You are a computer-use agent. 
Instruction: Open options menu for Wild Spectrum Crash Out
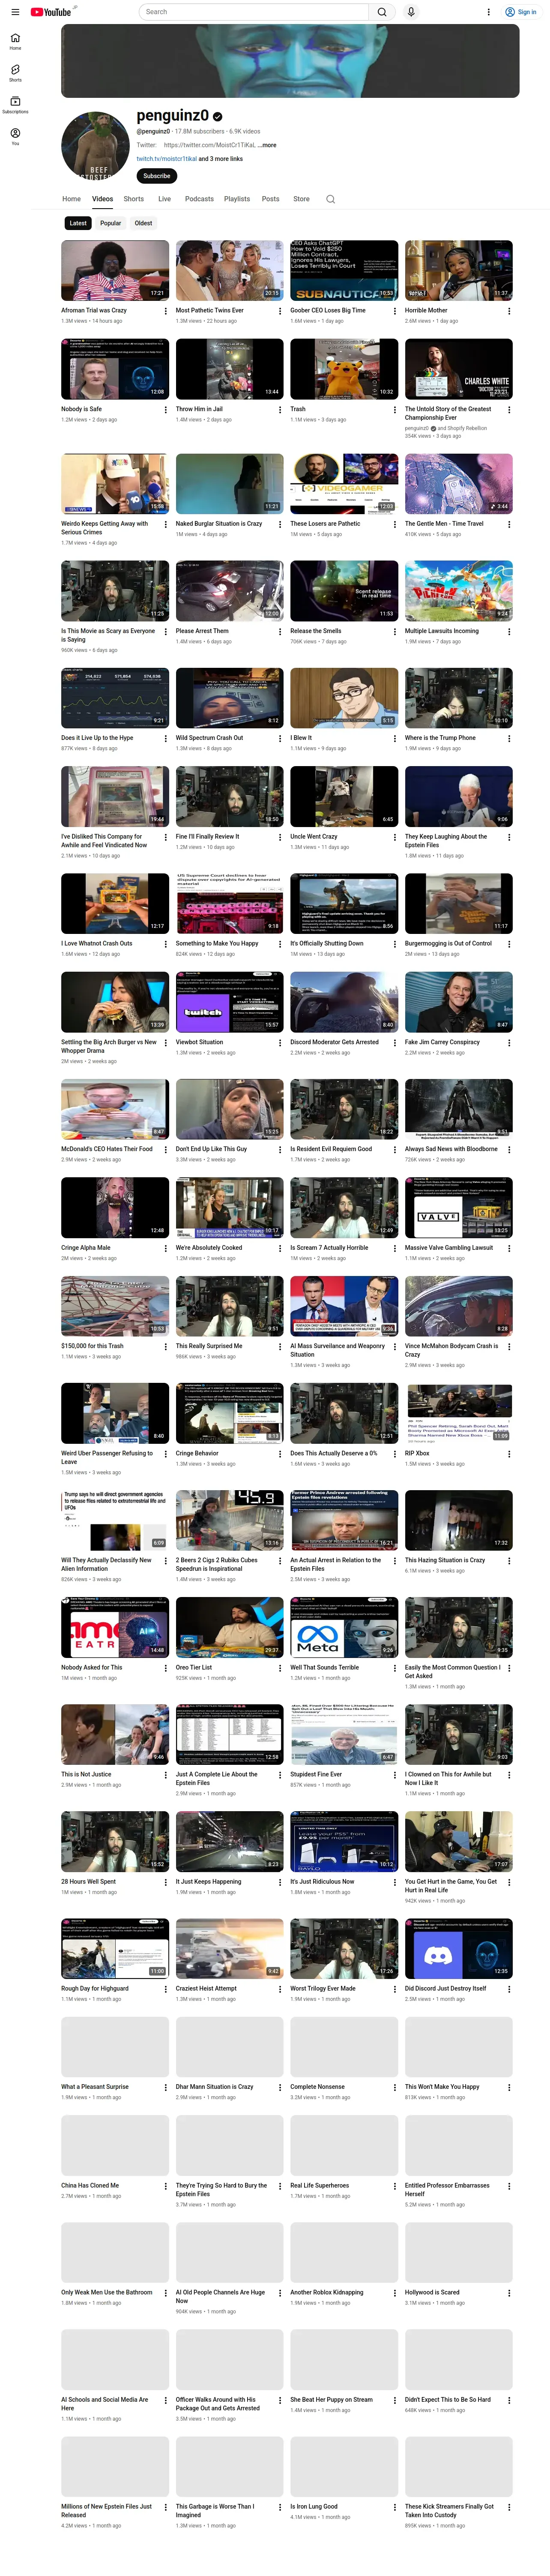click(279, 739)
